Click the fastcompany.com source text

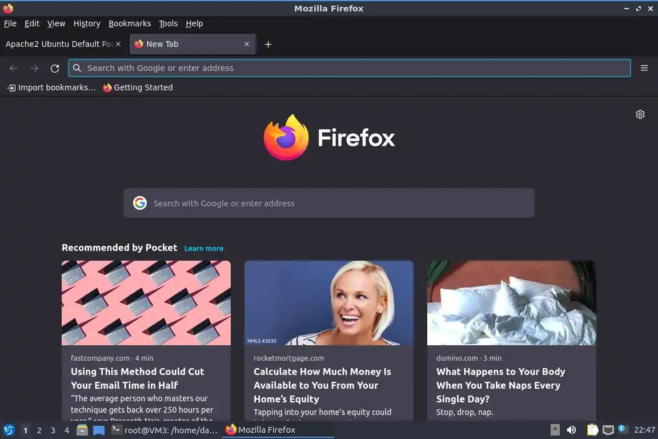(100, 358)
